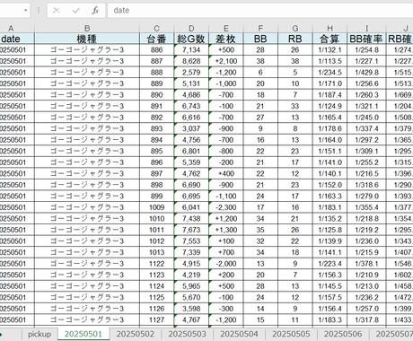Click the formula bar input showing date
Viewport: 413px width, 341px height.
pyautogui.click(x=260, y=11)
